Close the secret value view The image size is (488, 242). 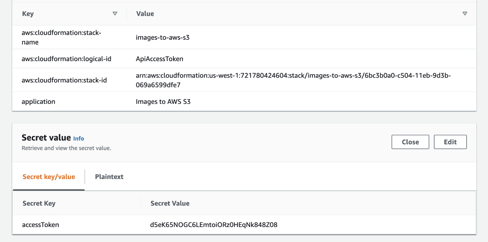point(410,142)
